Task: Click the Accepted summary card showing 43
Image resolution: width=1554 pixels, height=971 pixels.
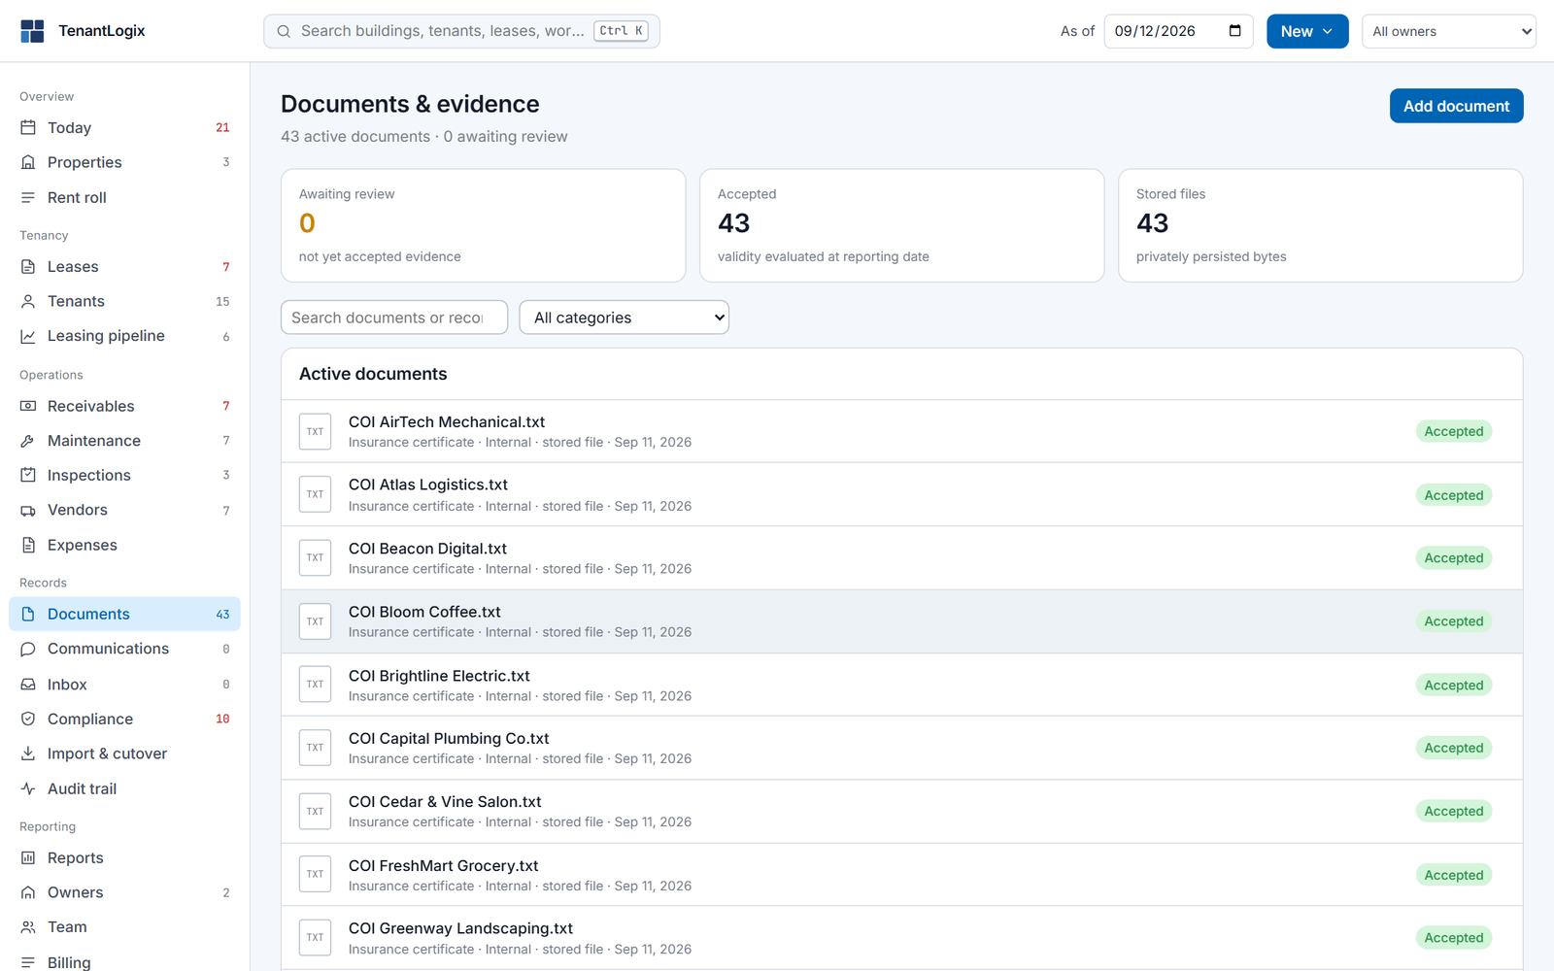Action: coord(901,225)
